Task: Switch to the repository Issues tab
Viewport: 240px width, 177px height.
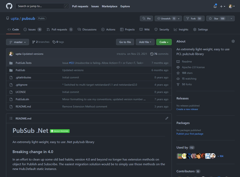Action: click(x=32, y=29)
